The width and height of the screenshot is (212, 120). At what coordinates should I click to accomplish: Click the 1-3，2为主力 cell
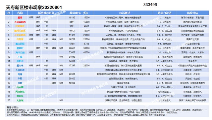point(164,22)
